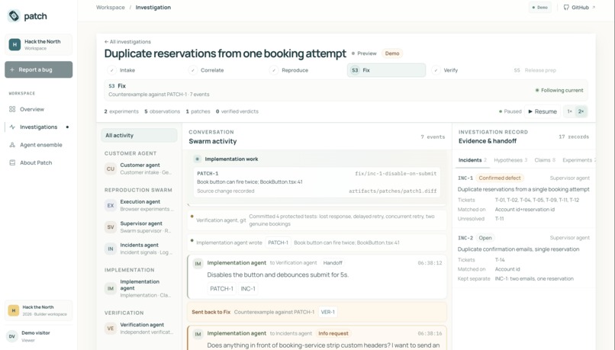Click the Patch logo icon
The height and width of the screenshot is (350, 615).
pos(14,16)
